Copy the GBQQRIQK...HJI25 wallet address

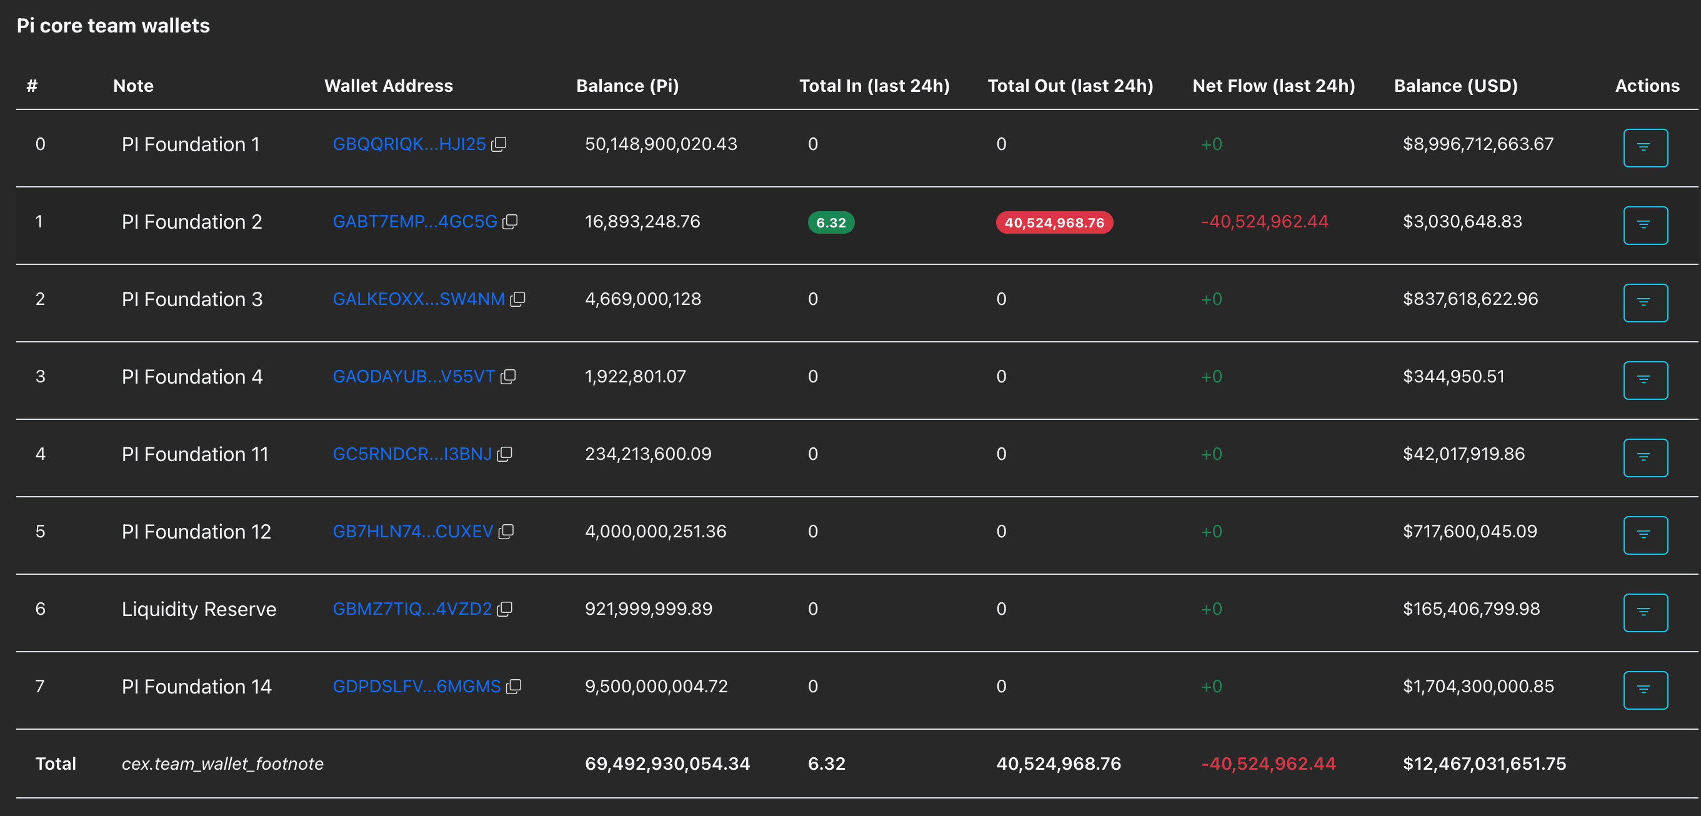click(499, 144)
